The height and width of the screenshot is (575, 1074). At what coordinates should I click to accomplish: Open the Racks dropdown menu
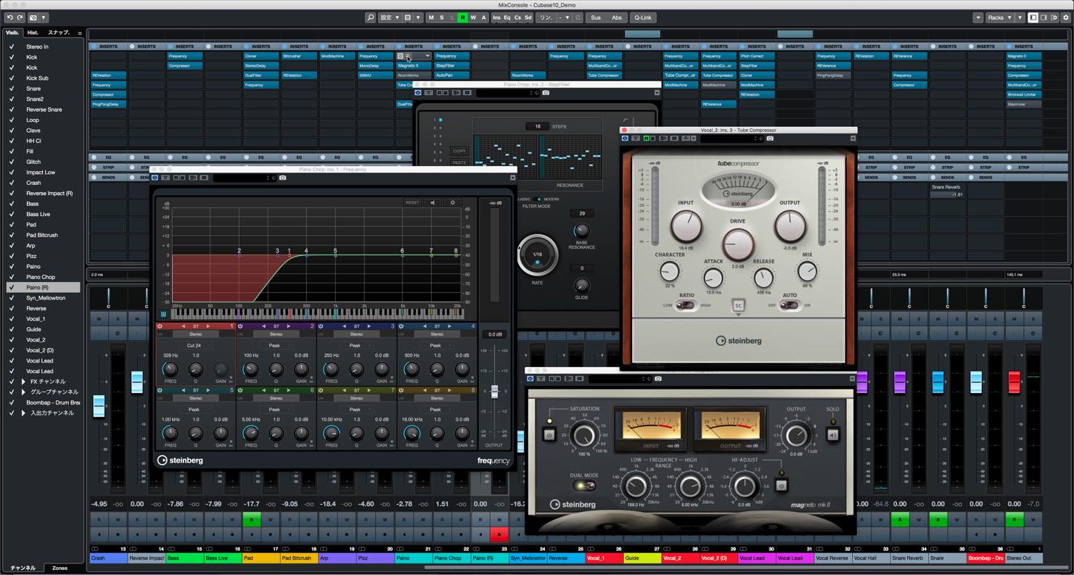click(x=999, y=17)
